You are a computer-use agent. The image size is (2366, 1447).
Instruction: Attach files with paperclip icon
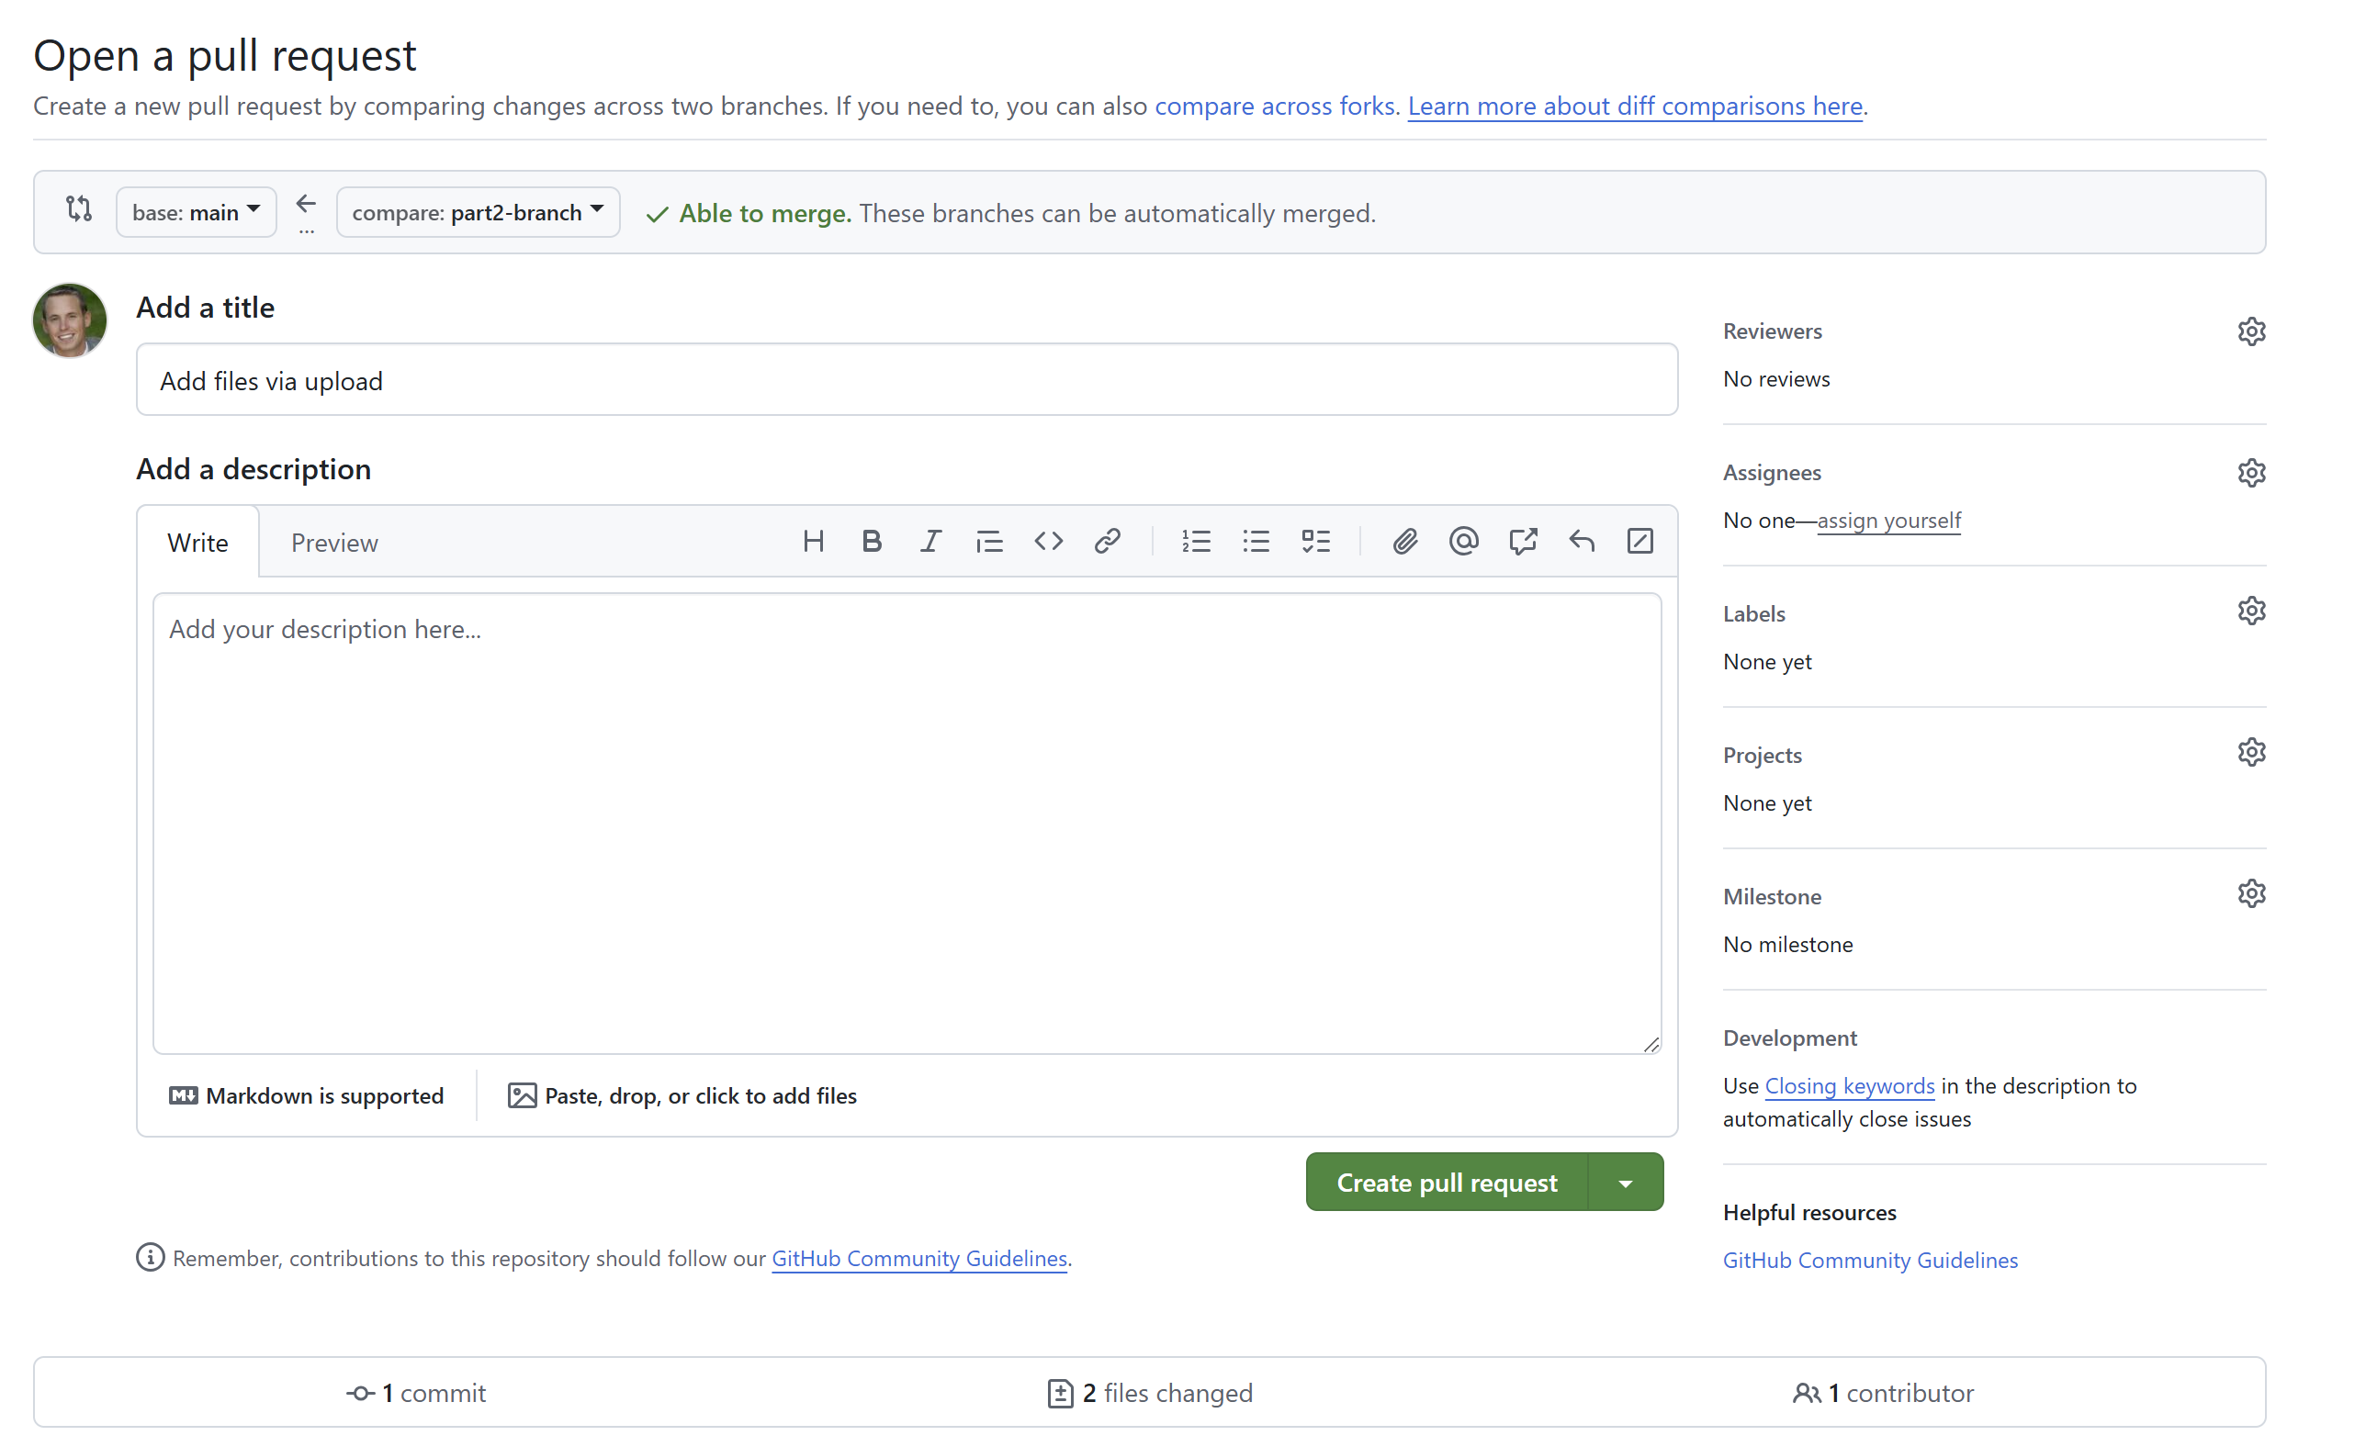pyautogui.click(x=1403, y=542)
